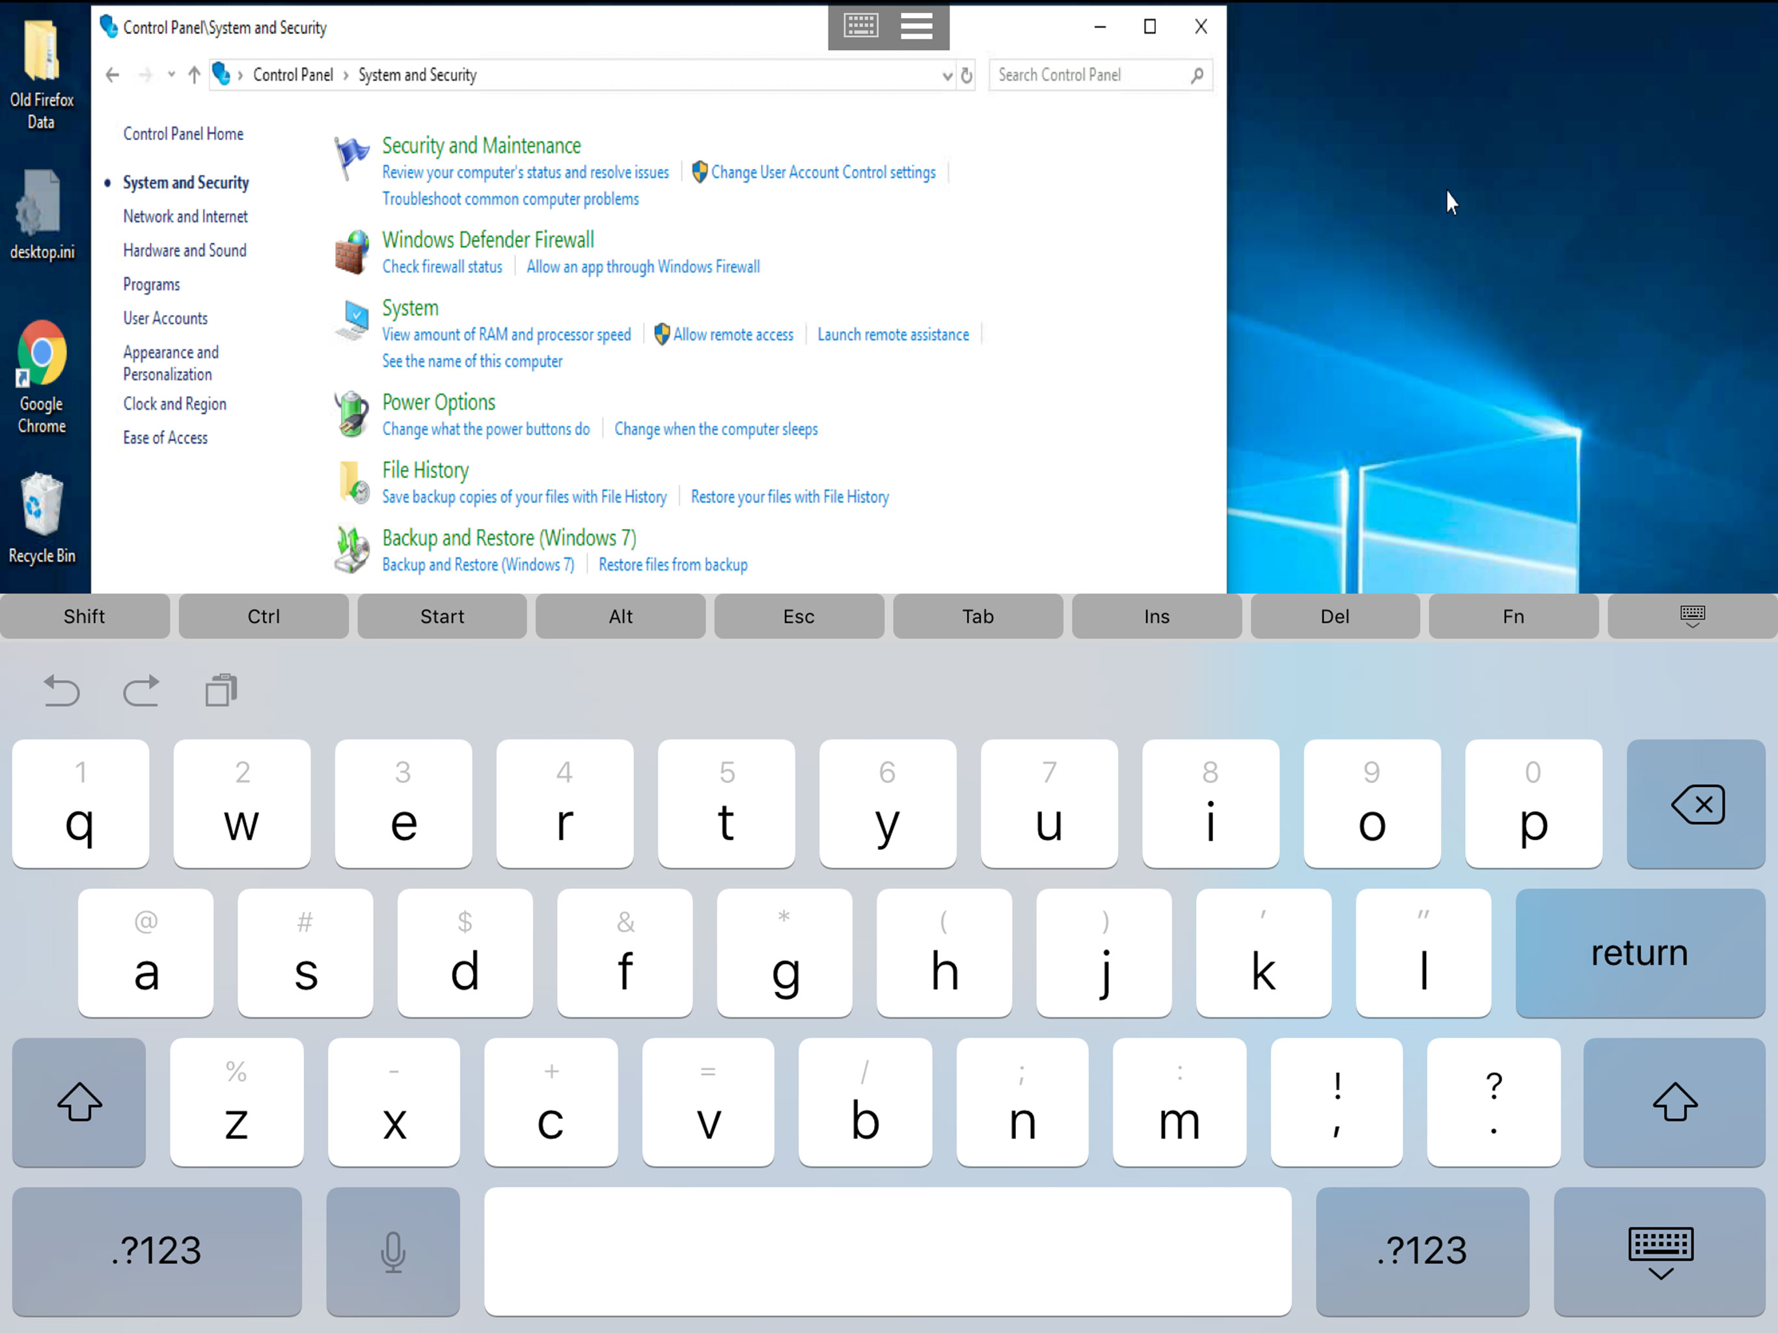Click the System computer icon
Viewport: 1778px width, 1333px height.
(x=352, y=320)
